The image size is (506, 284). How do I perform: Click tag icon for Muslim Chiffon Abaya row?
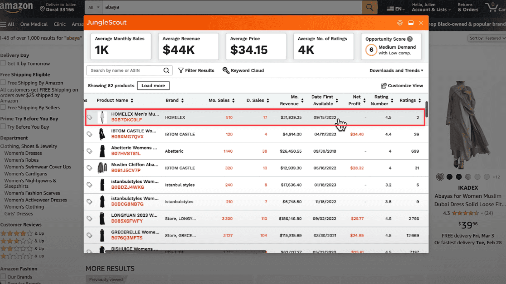[90, 168]
